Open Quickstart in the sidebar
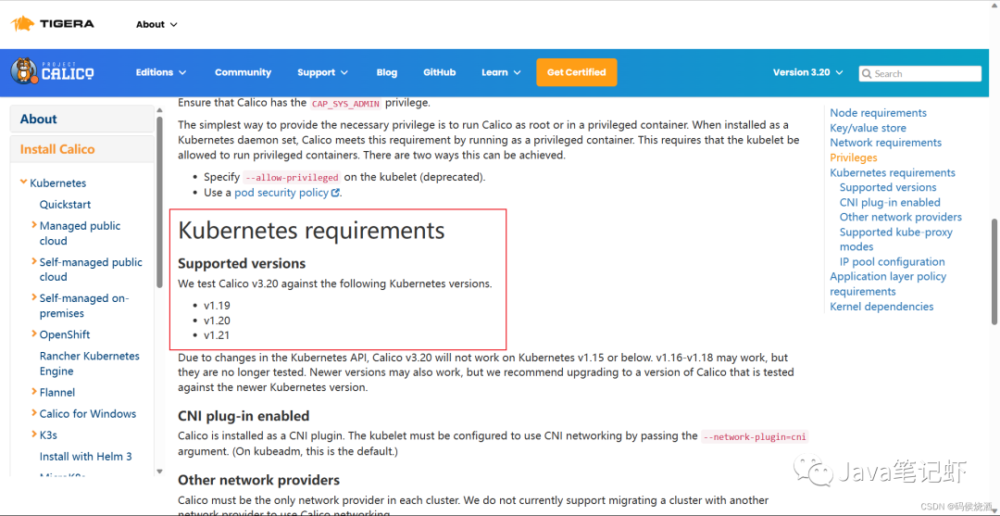The image size is (1000, 516). coord(65,205)
